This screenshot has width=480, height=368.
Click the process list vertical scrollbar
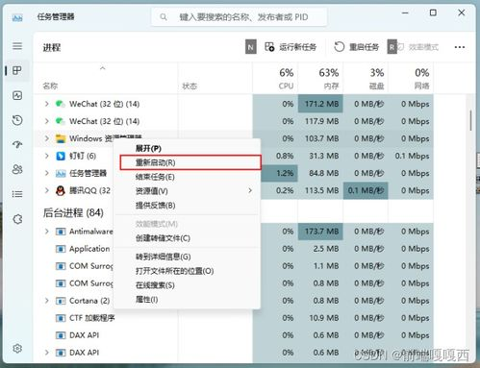pyautogui.click(x=470, y=120)
